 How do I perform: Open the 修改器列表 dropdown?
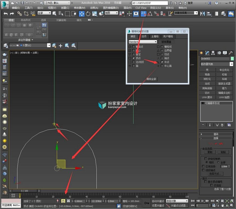[217, 64]
